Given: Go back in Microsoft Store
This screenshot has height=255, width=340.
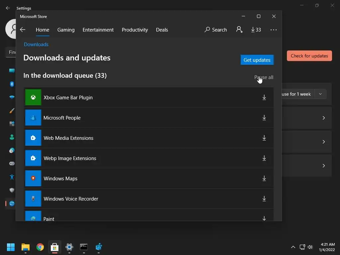Looking at the screenshot, I should [x=23, y=30].
